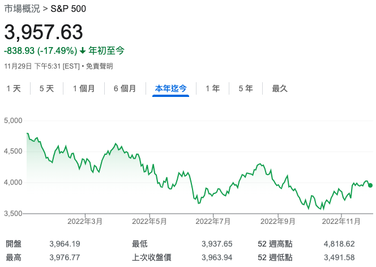376x267 pixels.
Task: Click the 2022年7月 x-axis label
Action: point(213,222)
